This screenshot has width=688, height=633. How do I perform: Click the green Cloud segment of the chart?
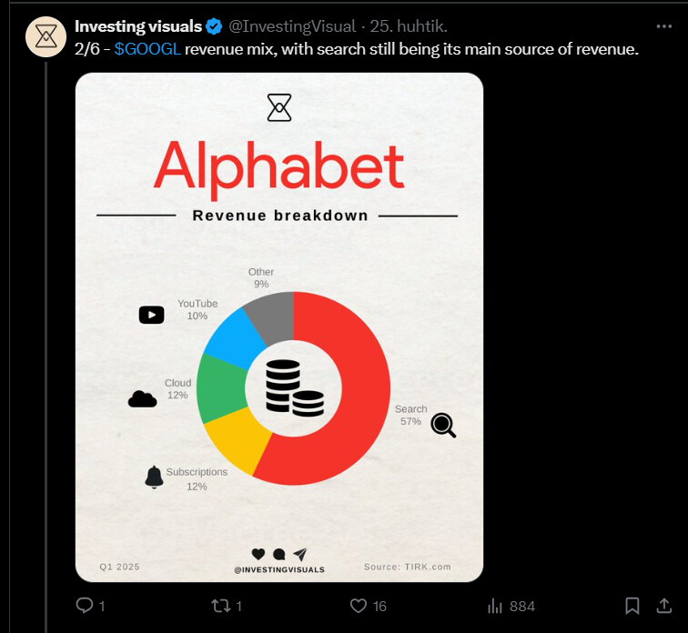221,387
